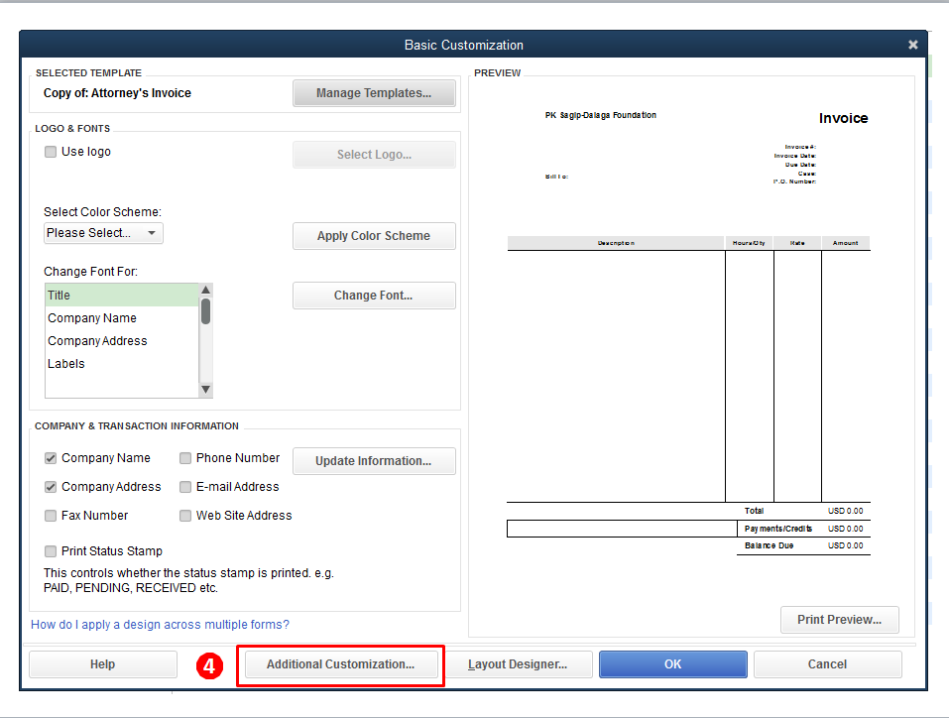The height and width of the screenshot is (718, 949).
Task: Open the Change Font dialog
Action: point(374,296)
